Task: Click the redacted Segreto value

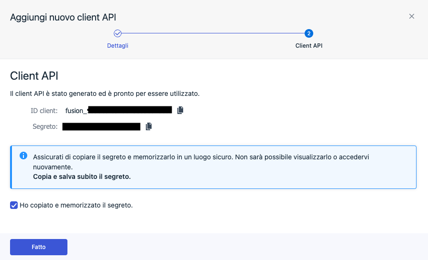Action: coord(101,126)
